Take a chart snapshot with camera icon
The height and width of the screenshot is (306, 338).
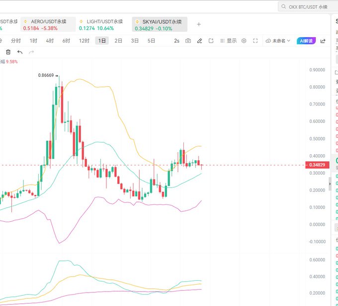tap(188, 41)
